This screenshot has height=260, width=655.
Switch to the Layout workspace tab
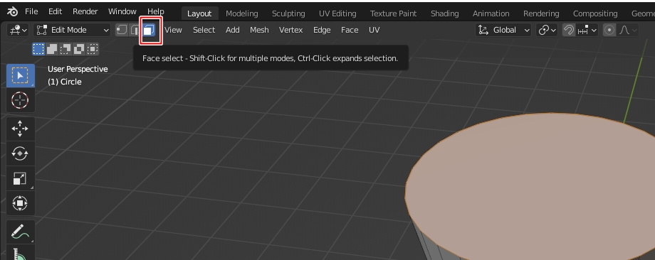pyautogui.click(x=199, y=13)
